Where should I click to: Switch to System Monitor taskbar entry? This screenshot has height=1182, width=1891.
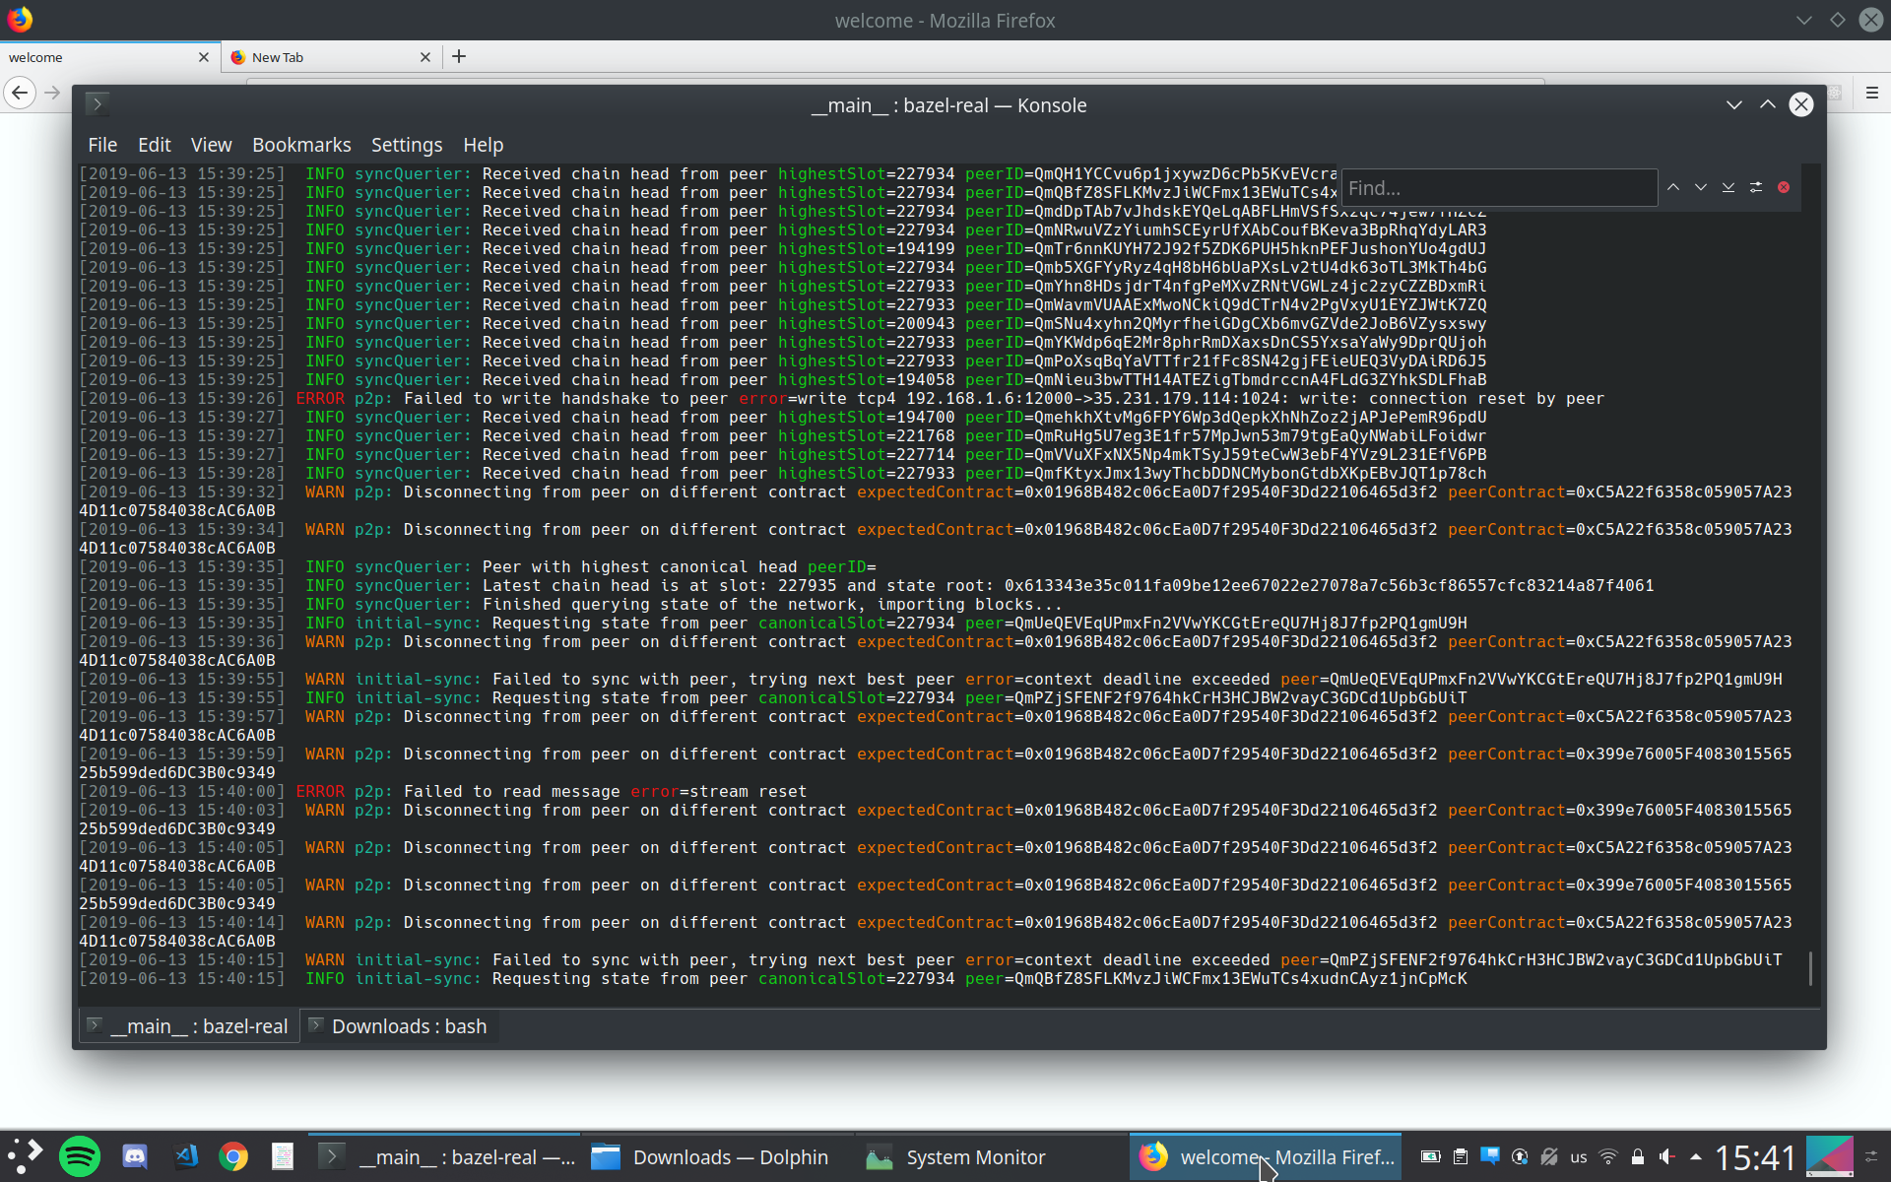(991, 1156)
